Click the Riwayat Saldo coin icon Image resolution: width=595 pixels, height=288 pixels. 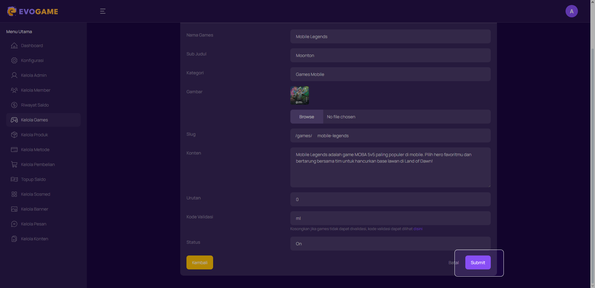pyautogui.click(x=14, y=105)
